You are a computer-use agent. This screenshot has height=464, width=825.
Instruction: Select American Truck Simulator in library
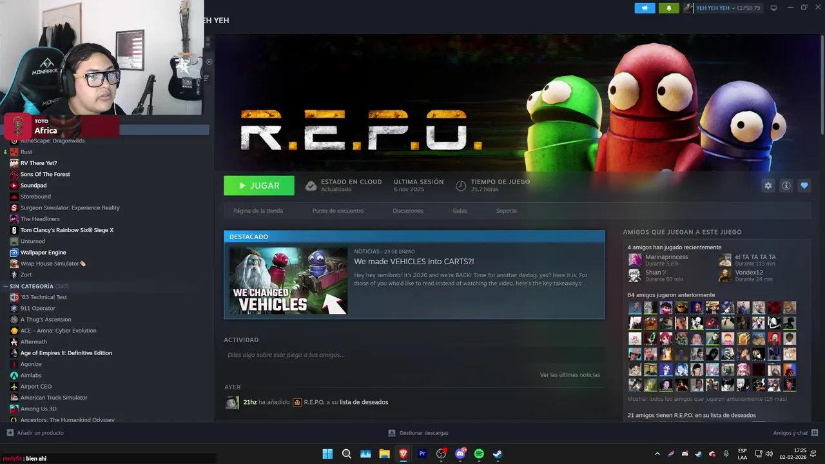[53, 398]
